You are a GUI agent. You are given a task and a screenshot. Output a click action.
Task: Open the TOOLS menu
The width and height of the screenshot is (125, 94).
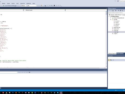pyautogui.click(x=13, y=3)
